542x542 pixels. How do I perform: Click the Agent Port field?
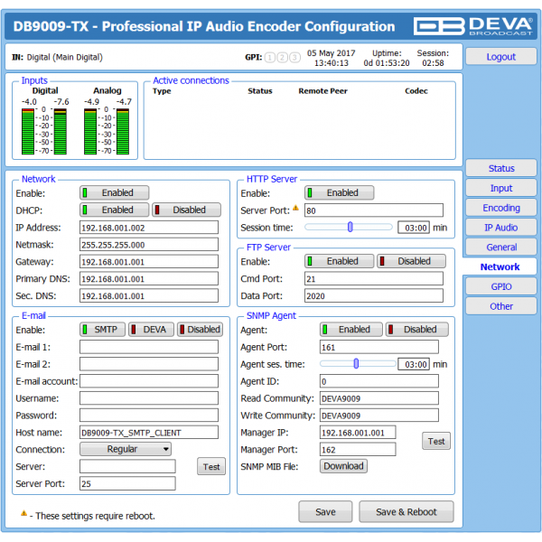pos(379,347)
